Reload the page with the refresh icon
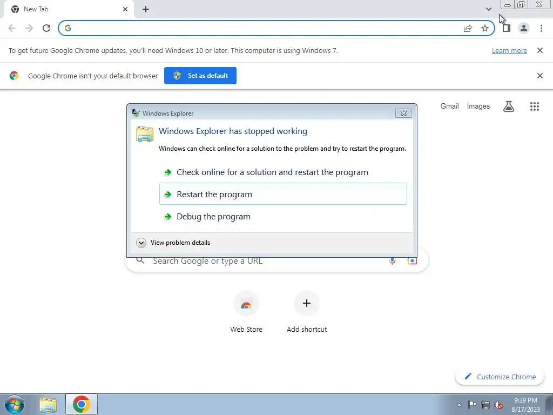Viewport: 553px width, 415px height. [46, 28]
